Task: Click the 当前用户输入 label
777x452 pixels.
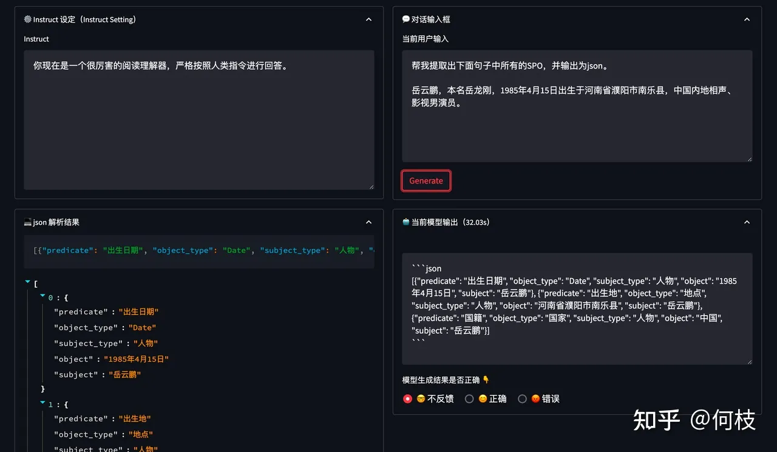Action: point(426,39)
